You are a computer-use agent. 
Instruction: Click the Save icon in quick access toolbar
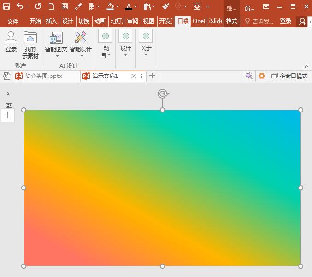point(6,6)
